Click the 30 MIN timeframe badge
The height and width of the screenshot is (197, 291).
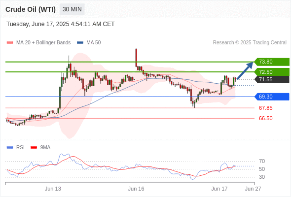click(x=72, y=9)
